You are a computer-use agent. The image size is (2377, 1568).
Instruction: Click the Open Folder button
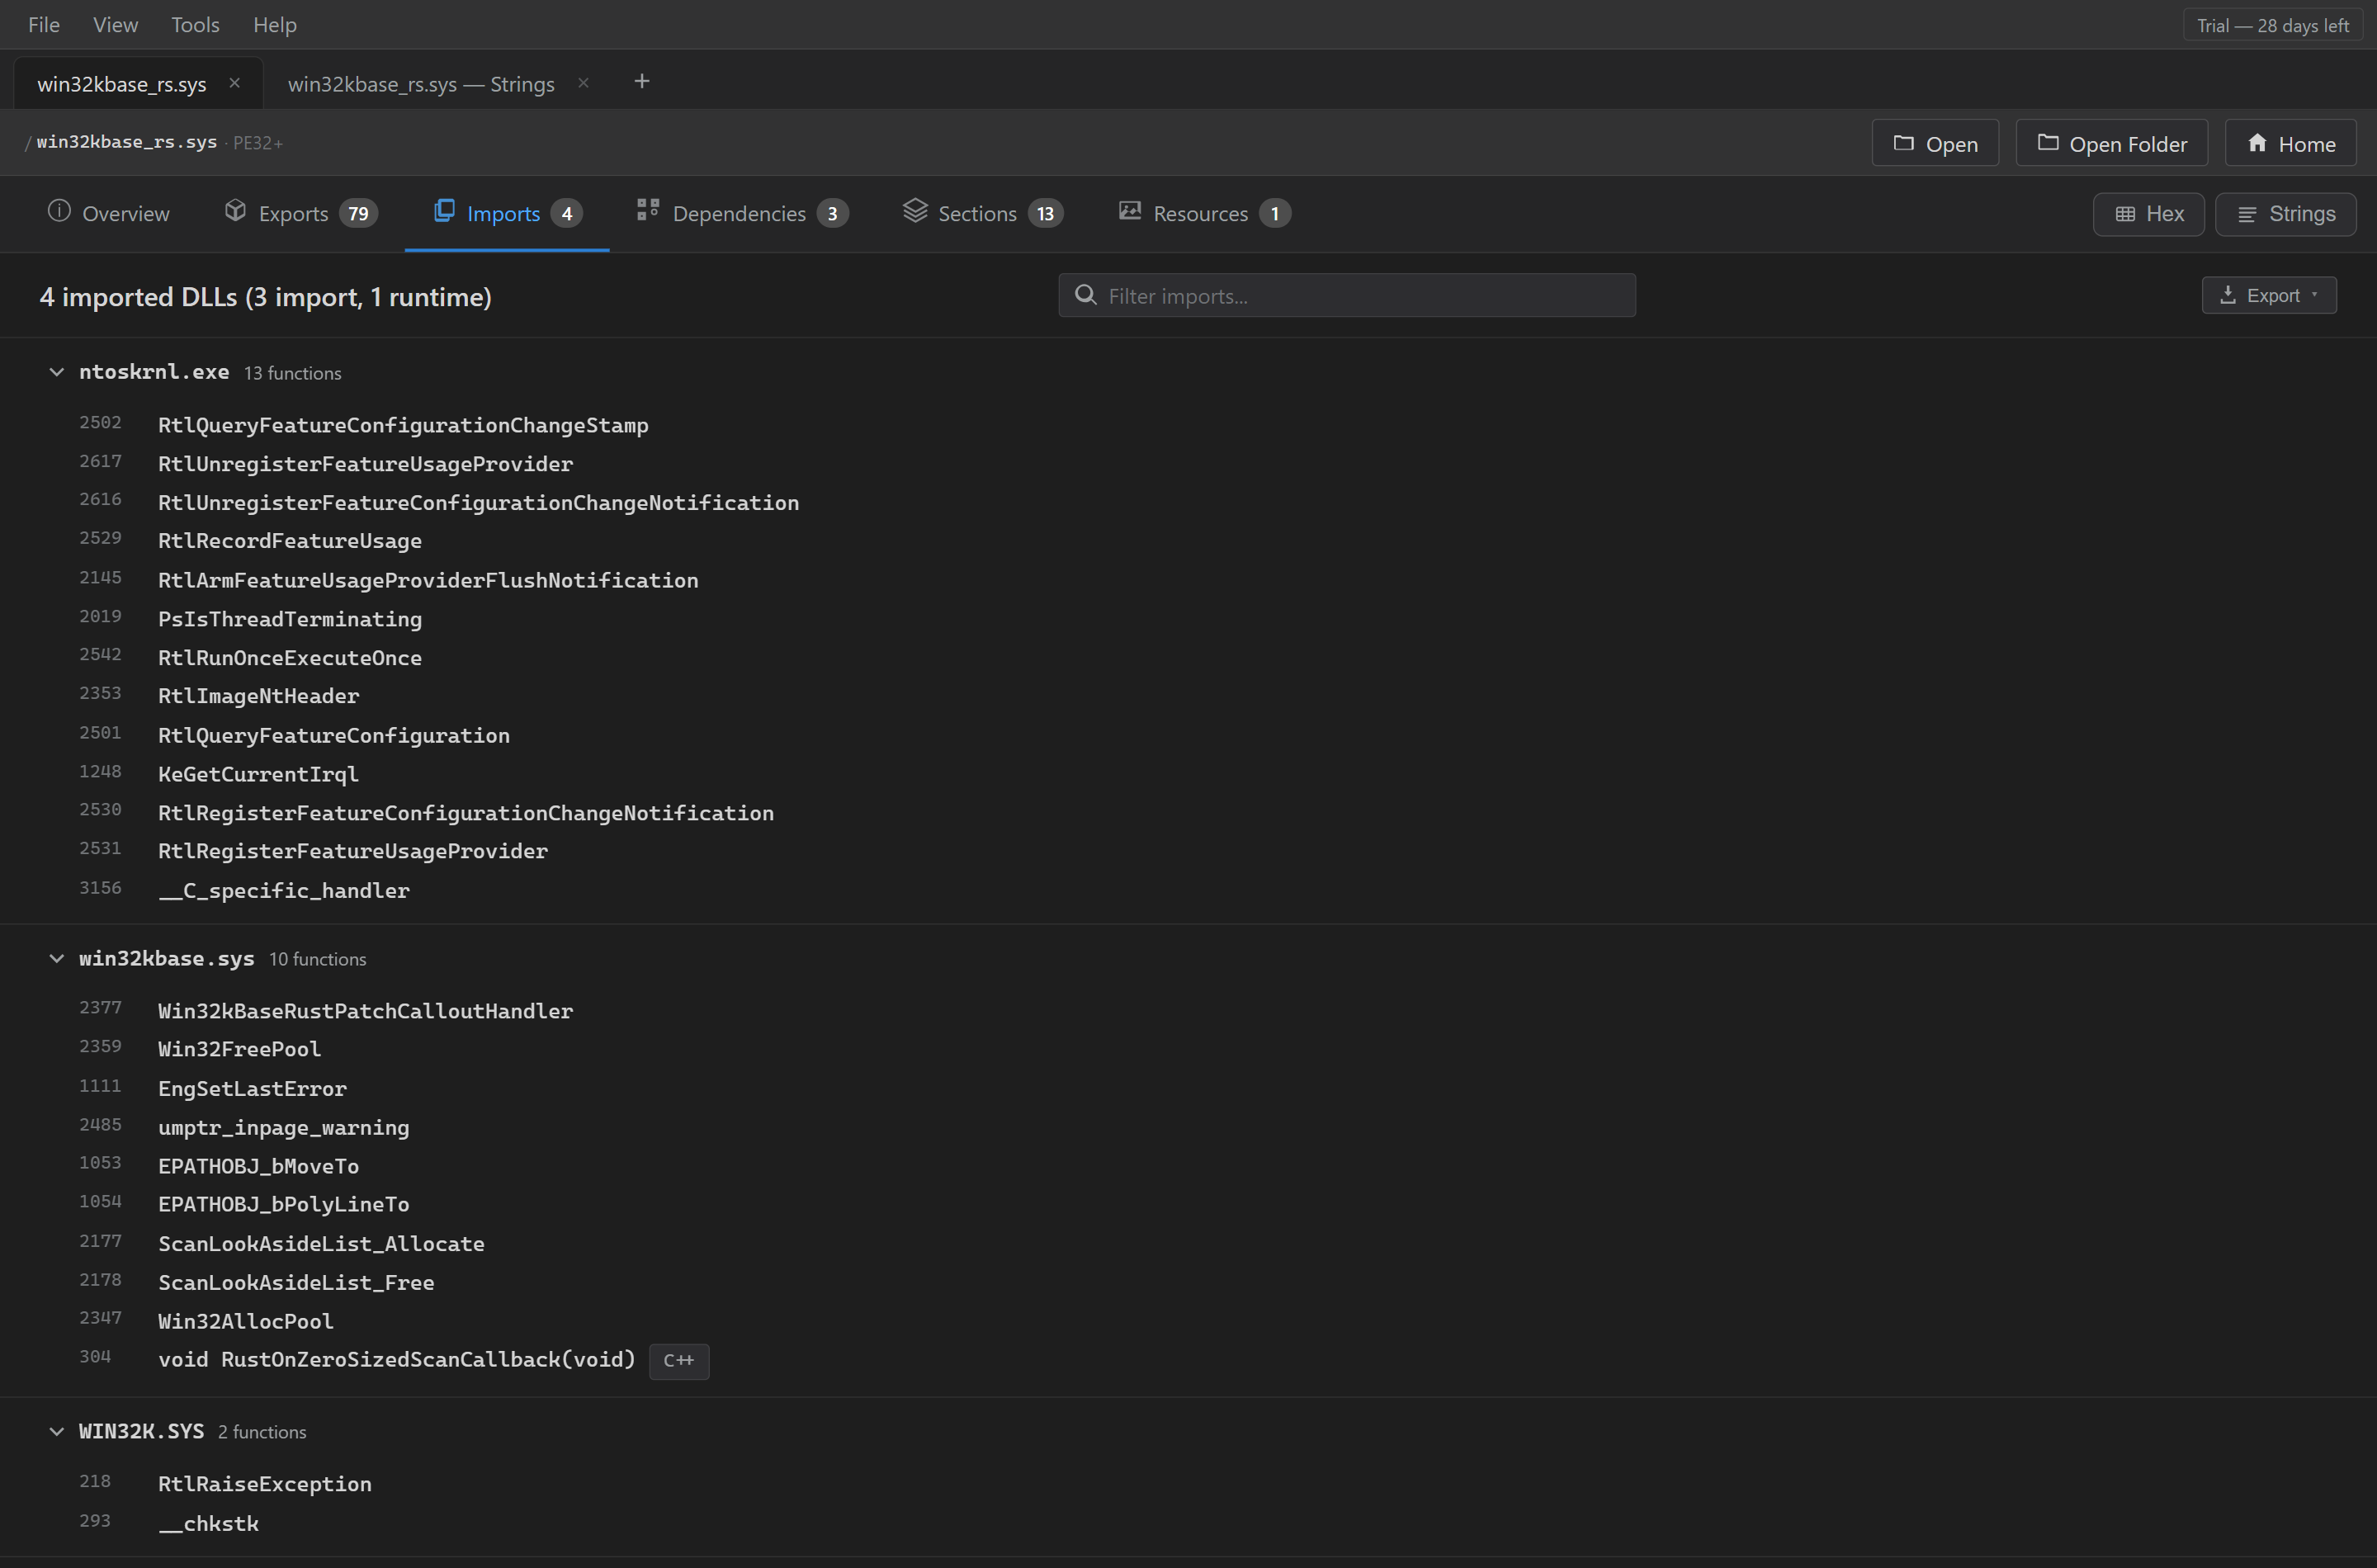tap(2111, 143)
